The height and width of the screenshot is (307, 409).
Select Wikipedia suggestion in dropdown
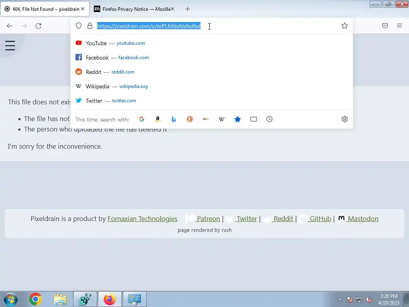point(212,86)
